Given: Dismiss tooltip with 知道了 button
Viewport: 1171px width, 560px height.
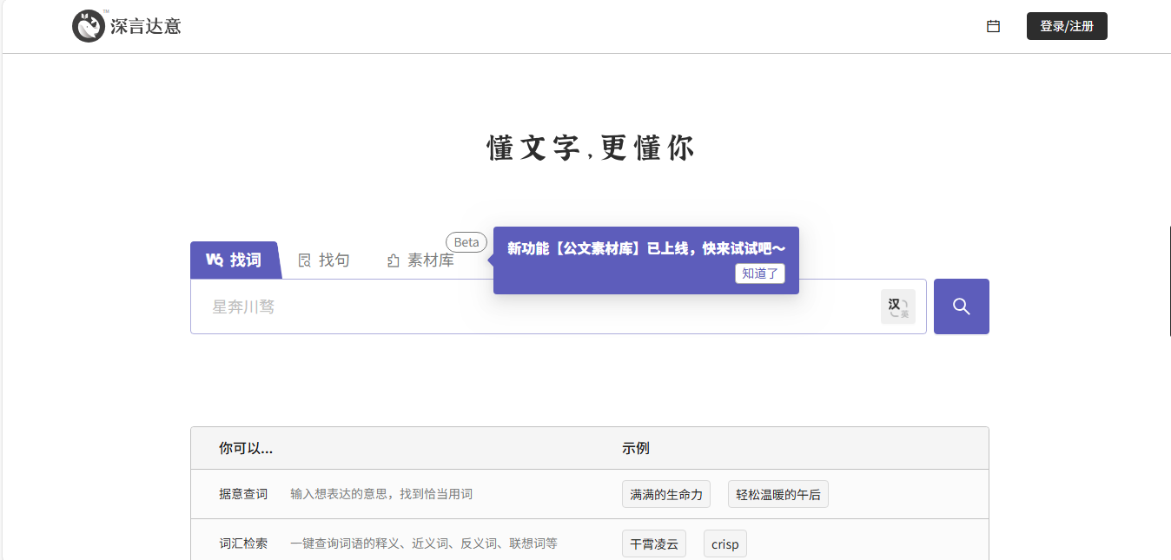Looking at the screenshot, I should (x=760, y=273).
